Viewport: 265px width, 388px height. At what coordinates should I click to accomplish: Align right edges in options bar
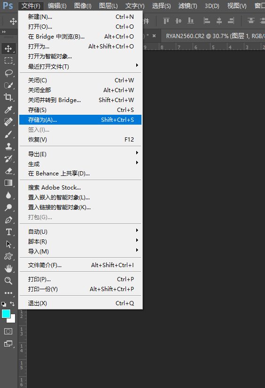click(x=231, y=21)
